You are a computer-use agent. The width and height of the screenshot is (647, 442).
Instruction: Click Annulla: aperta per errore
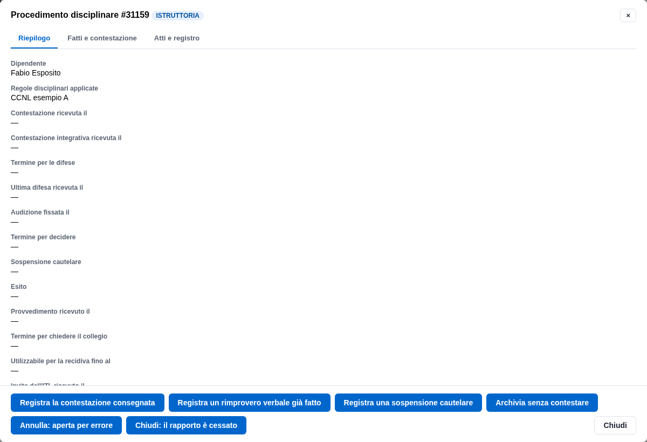66,425
